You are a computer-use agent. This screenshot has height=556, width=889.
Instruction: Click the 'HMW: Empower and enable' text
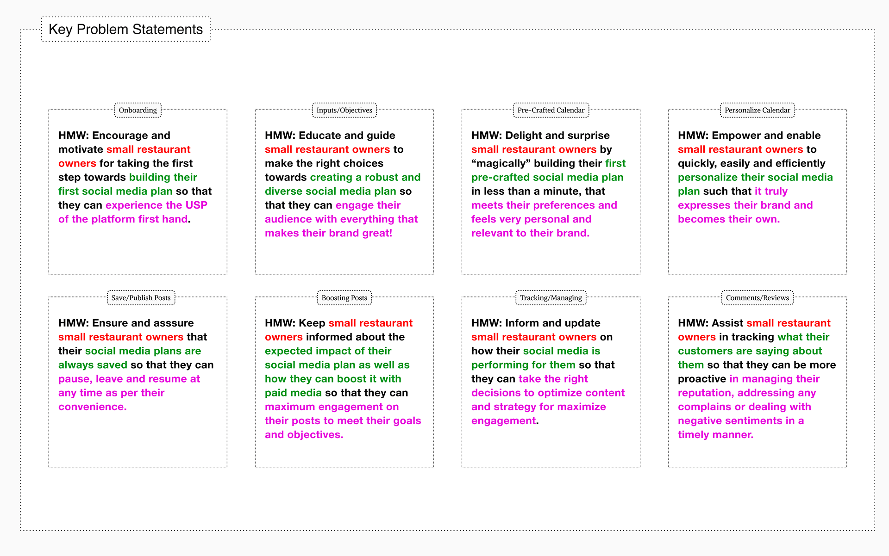(749, 136)
